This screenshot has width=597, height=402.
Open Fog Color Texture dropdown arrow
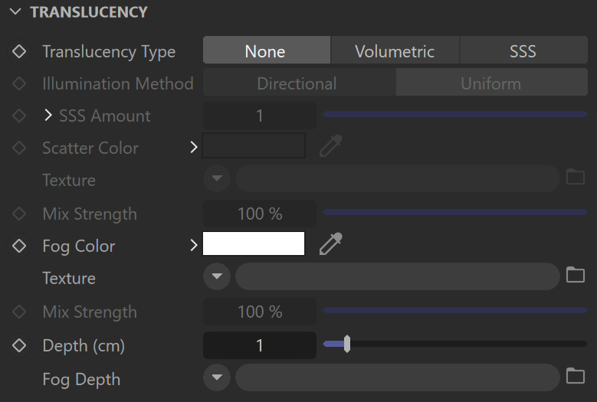(217, 276)
